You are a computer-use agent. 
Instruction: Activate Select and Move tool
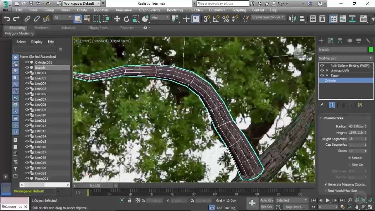tap(117, 19)
